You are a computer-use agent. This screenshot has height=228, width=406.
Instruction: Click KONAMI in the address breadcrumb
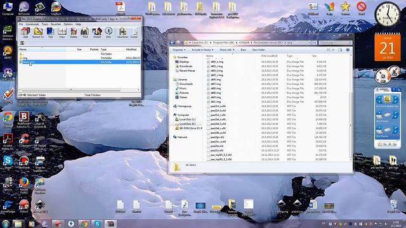244,42
